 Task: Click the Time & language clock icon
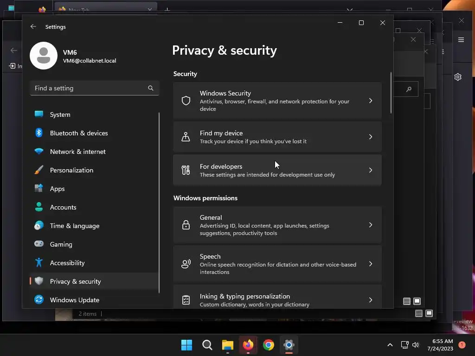click(x=39, y=226)
